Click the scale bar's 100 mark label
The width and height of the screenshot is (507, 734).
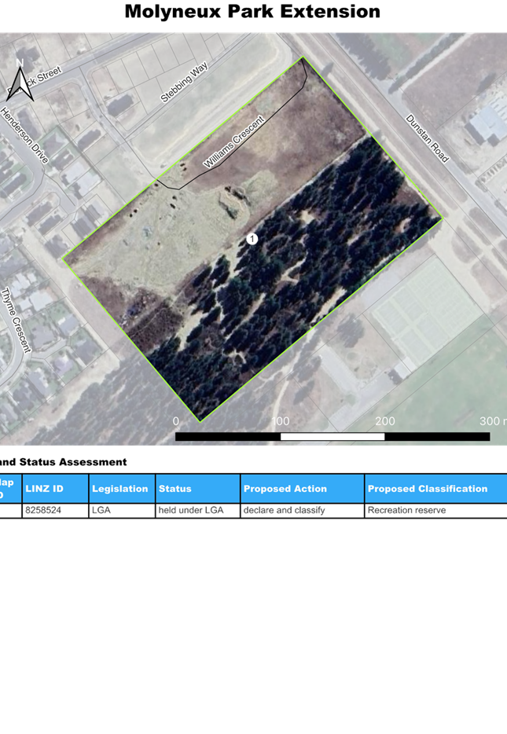(x=280, y=421)
